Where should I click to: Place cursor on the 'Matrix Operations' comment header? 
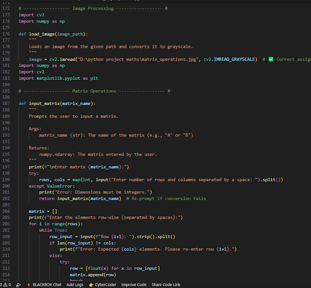pos(94,91)
